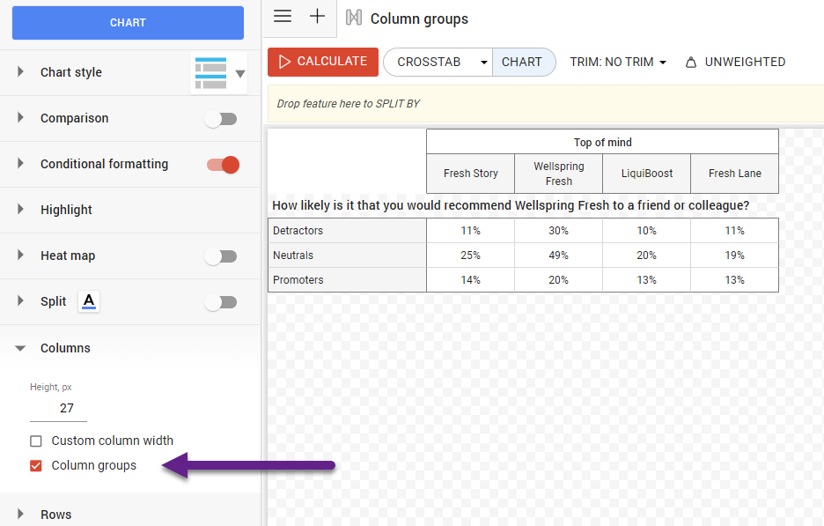
Task: Disable the Conditional formatting toggle
Action: (221, 164)
